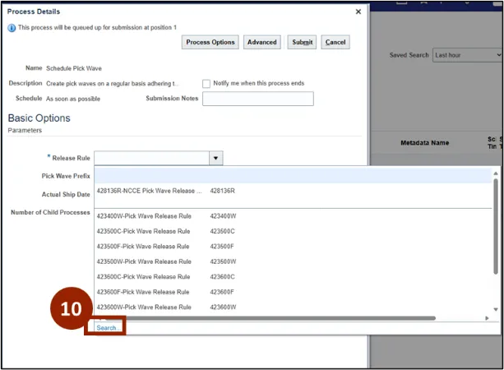The height and width of the screenshot is (370, 504).
Task: Select 423400W-Pick Wave Release Rule
Action: click(144, 216)
